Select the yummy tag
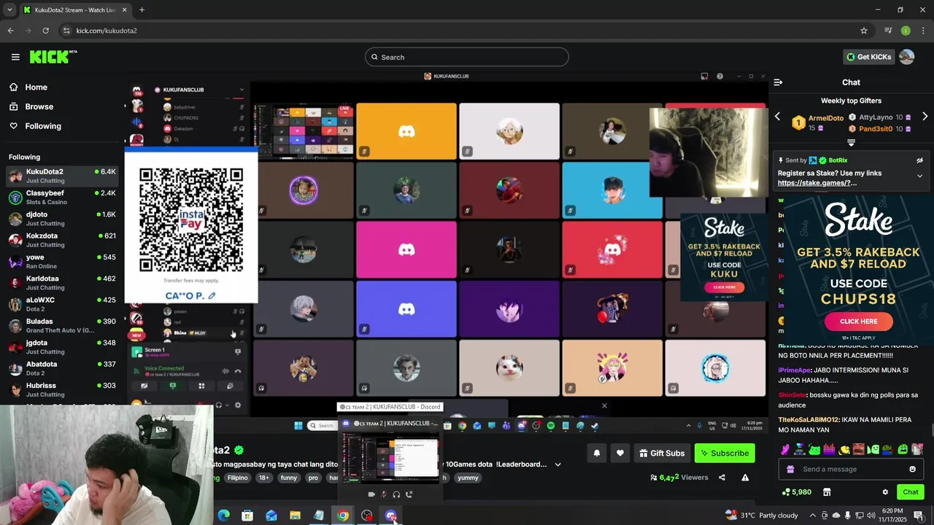 468,478
